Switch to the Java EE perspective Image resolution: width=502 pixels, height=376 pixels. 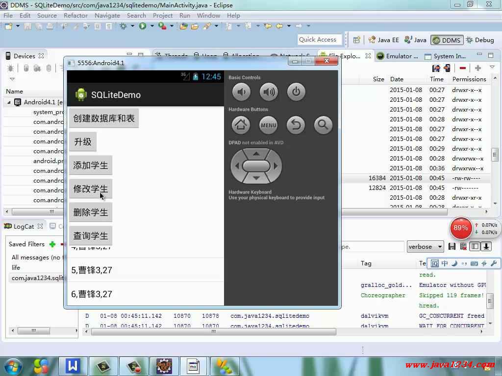[383, 40]
